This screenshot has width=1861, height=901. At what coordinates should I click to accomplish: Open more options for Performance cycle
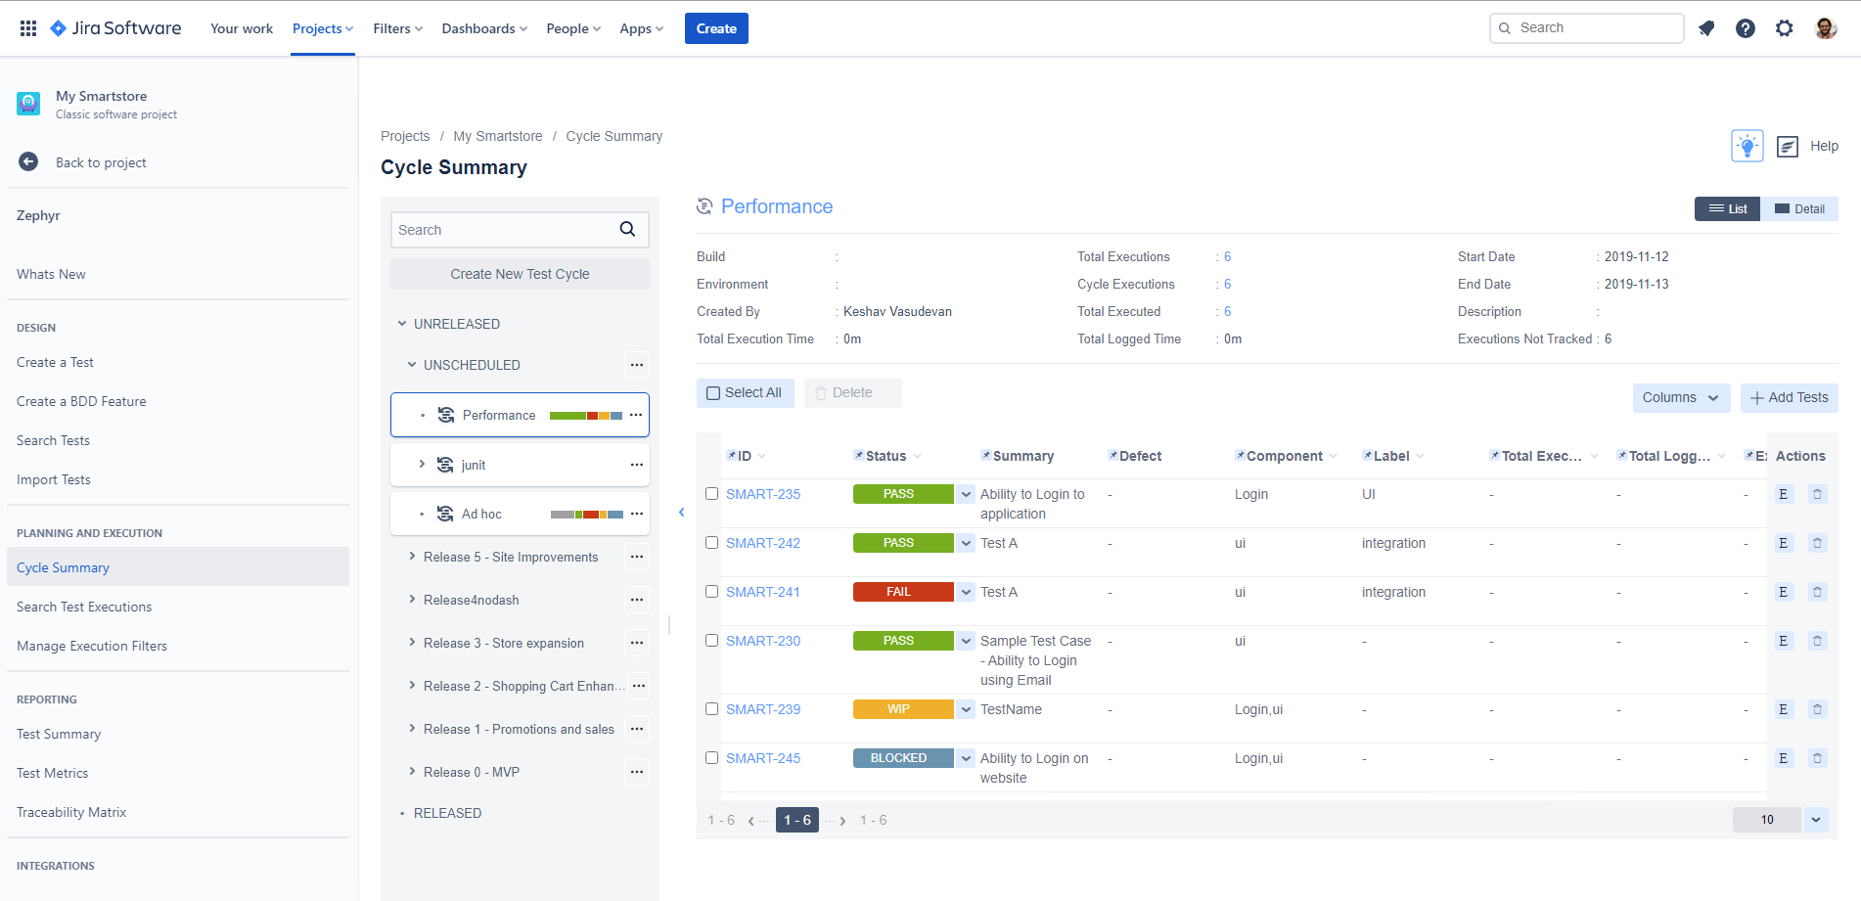636,415
